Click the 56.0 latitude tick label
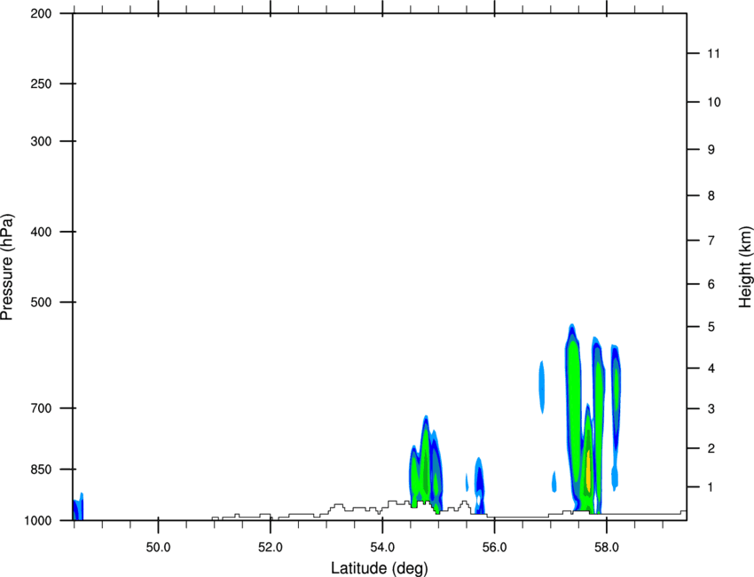The width and height of the screenshot is (754, 577). pyautogui.click(x=494, y=548)
